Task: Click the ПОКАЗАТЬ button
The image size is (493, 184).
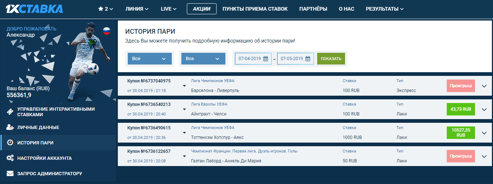Action: [x=331, y=59]
